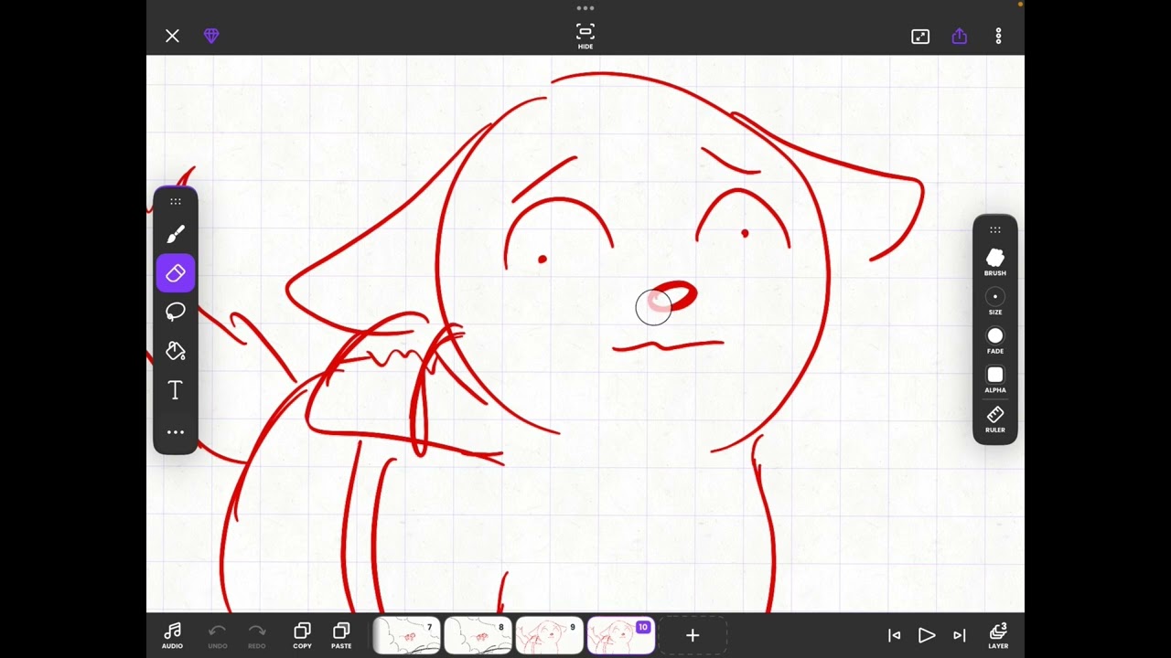The image size is (1171, 658).
Task: Tap the purple share export icon
Action: tap(959, 36)
